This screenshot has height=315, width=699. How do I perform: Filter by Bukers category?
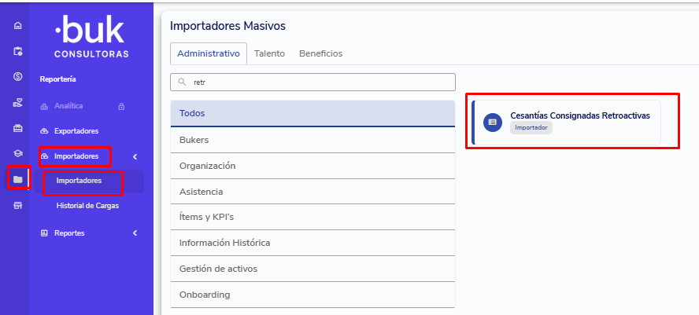click(313, 140)
